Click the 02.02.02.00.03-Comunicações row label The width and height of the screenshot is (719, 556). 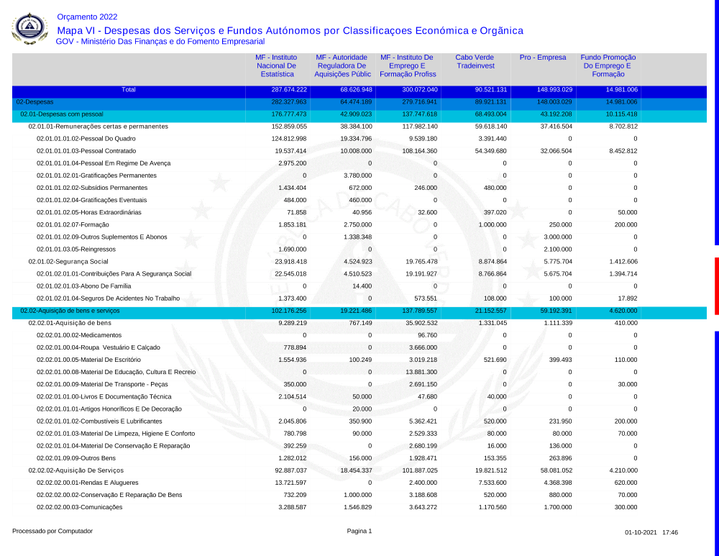pos(79,507)
